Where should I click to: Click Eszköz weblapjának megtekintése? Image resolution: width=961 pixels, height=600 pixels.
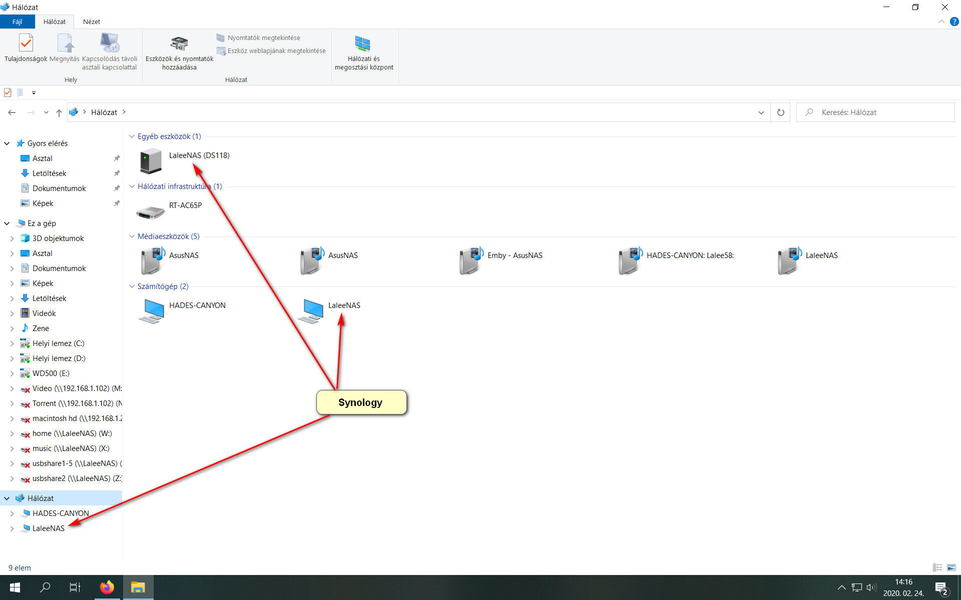pos(271,50)
